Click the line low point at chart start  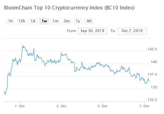(5, 94)
